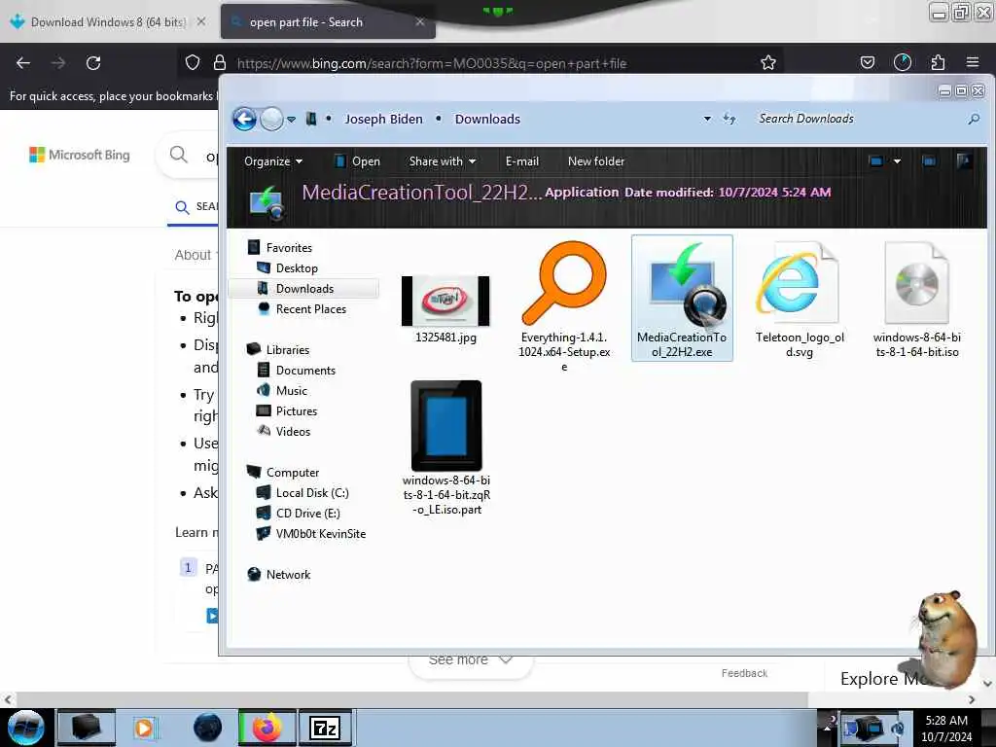Screen dimensions: 996x747
Task: Open Firefox hamburger application menu
Action: click(973, 63)
